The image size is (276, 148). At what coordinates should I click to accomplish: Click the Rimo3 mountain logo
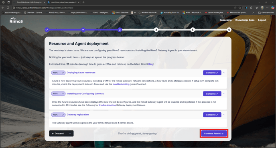pyautogui.click(x=16, y=20)
